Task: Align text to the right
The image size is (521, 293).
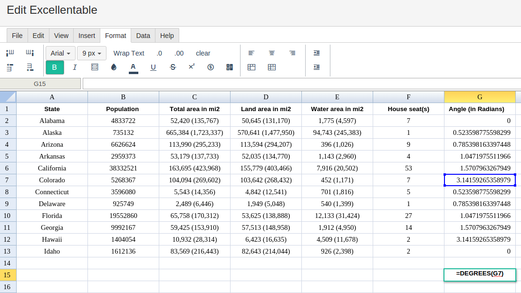Action: pos(292,53)
